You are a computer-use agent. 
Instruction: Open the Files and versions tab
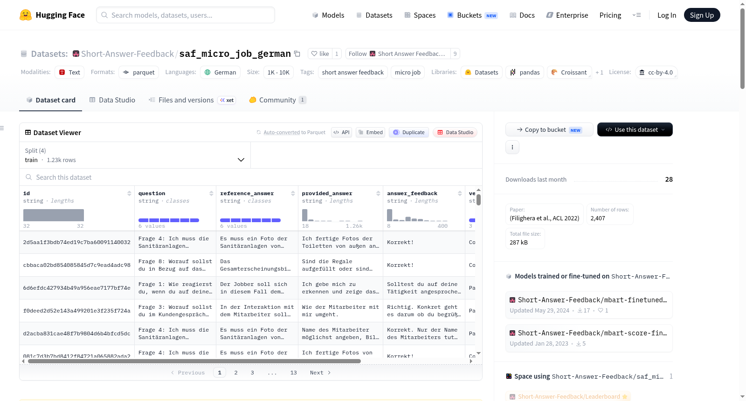(x=192, y=100)
